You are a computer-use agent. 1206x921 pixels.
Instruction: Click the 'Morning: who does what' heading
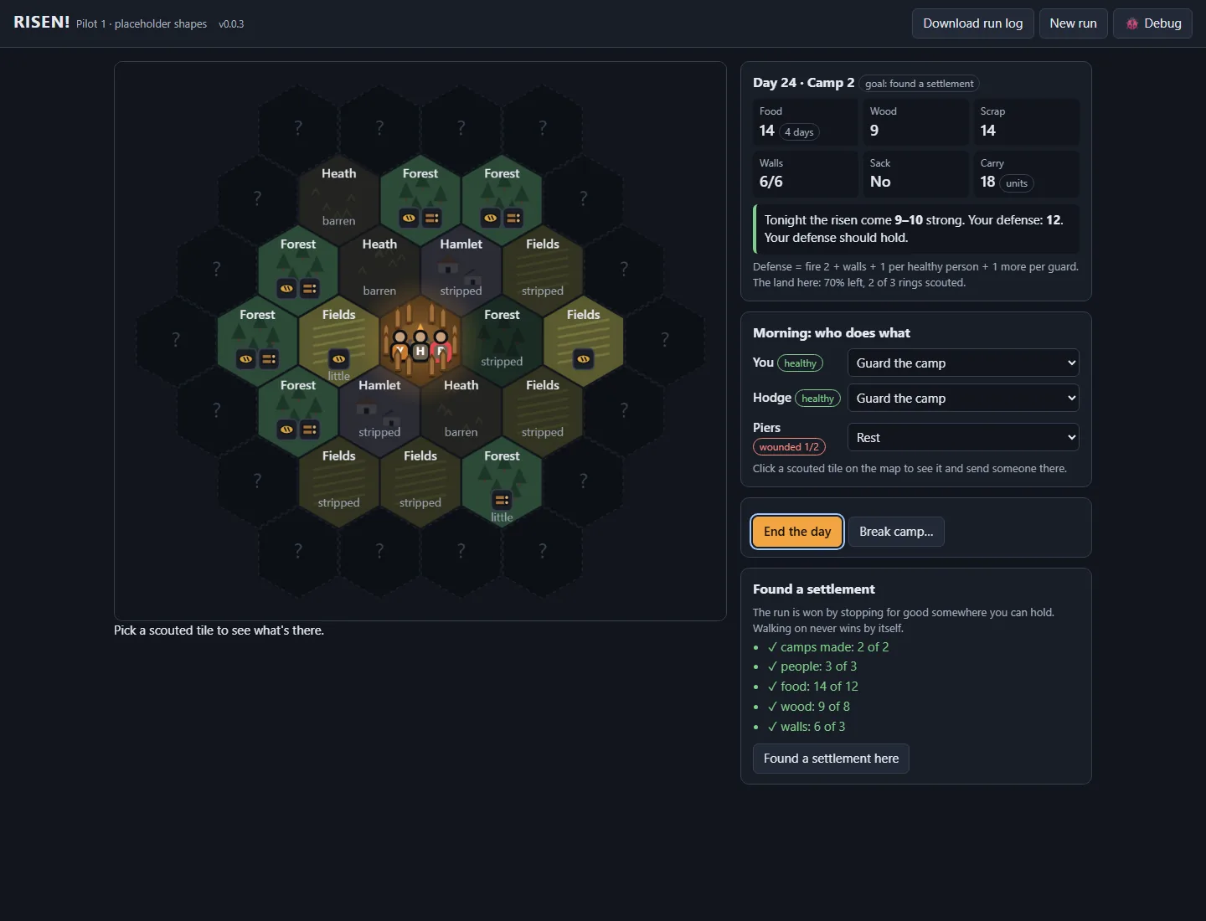tap(831, 333)
